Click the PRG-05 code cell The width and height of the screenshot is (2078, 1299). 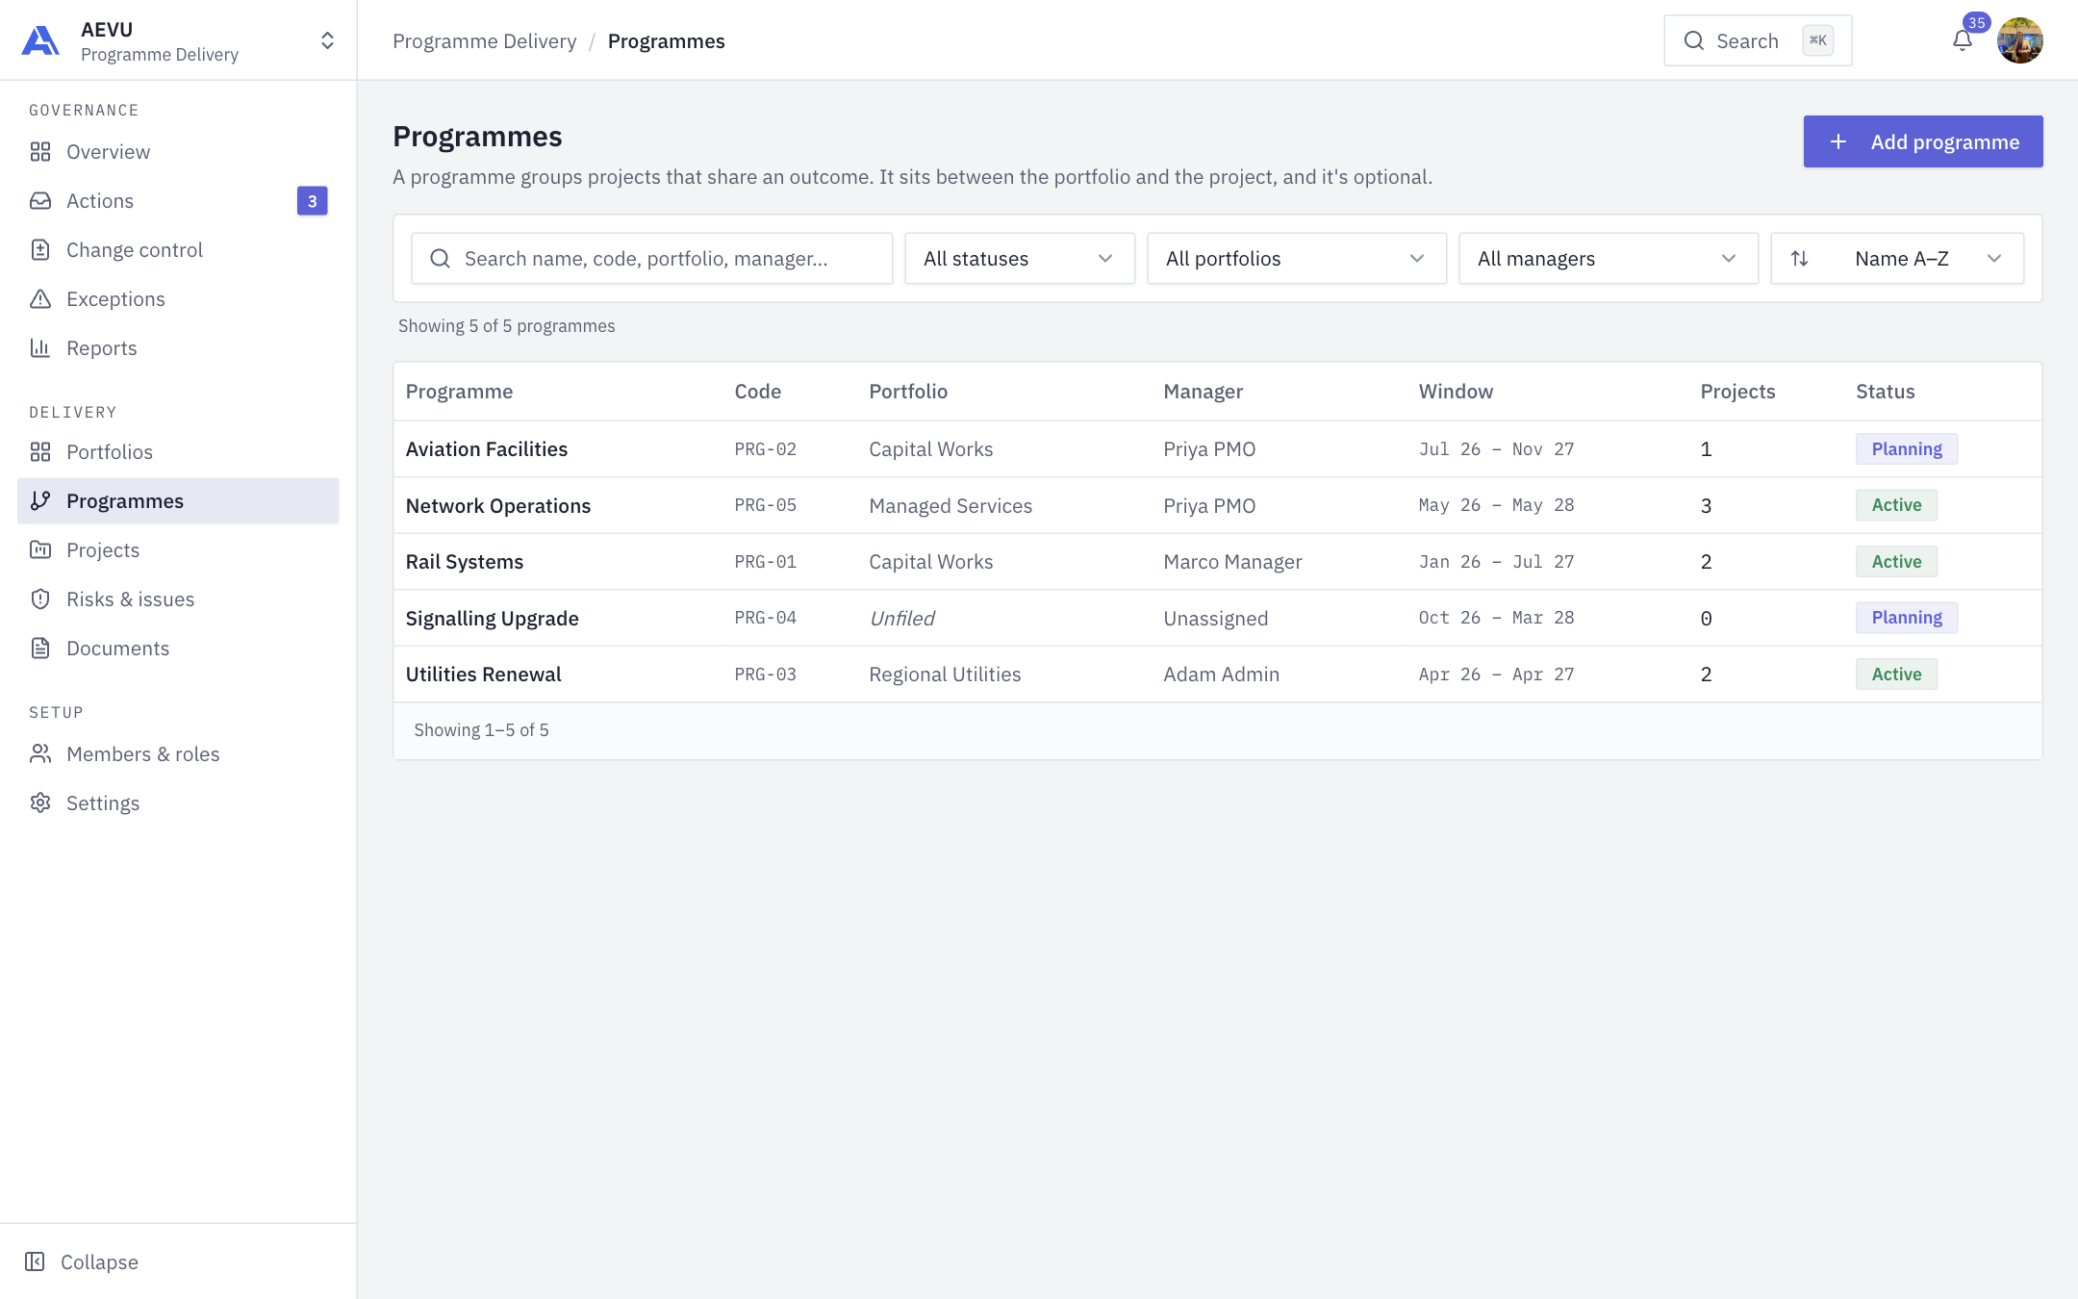pyautogui.click(x=766, y=505)
